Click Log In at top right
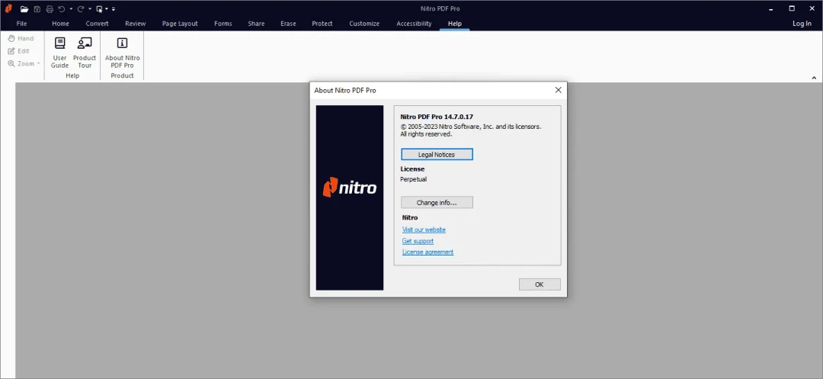Image resolution: width=823 pixels, height=379 pixels. coord(802,24)
